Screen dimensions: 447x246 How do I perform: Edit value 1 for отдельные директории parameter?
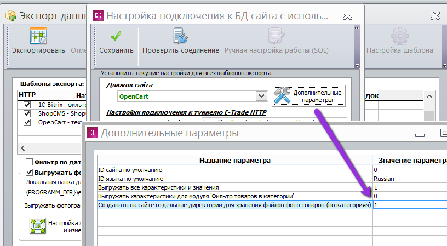[410, 205]
